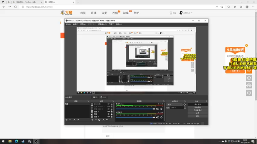
Task: Pop out the 转场特效 dock panel icon
Action: tap(185, 101)
